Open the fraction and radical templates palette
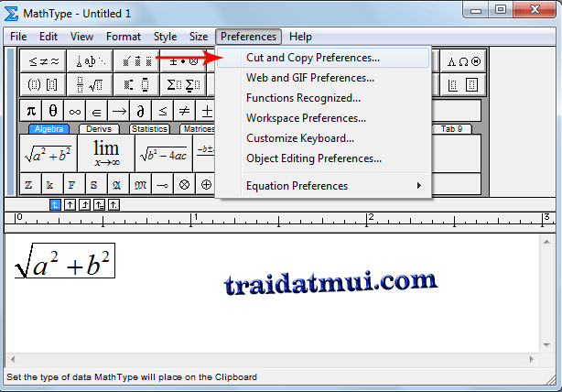This screenshot has width=562, height=392. 90,84
